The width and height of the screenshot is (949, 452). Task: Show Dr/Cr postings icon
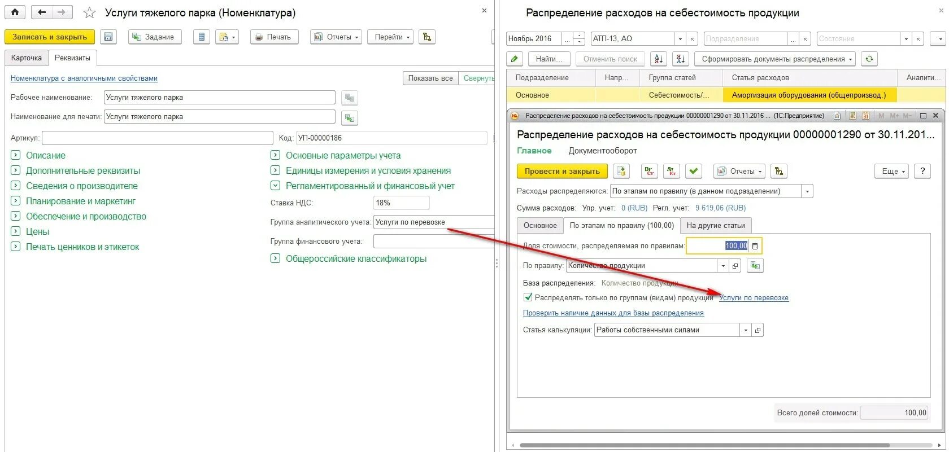coord(650,171)
